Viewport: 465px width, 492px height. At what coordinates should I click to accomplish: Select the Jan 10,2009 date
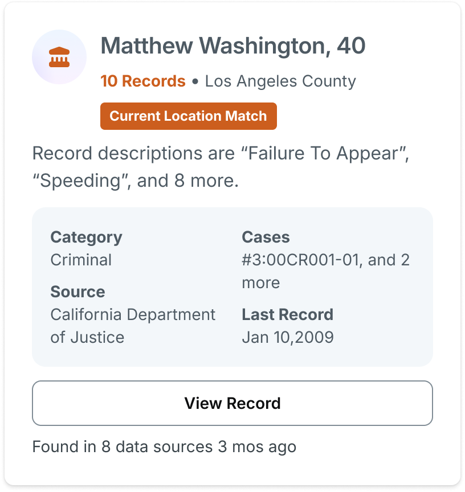click(x=287, y=337)
